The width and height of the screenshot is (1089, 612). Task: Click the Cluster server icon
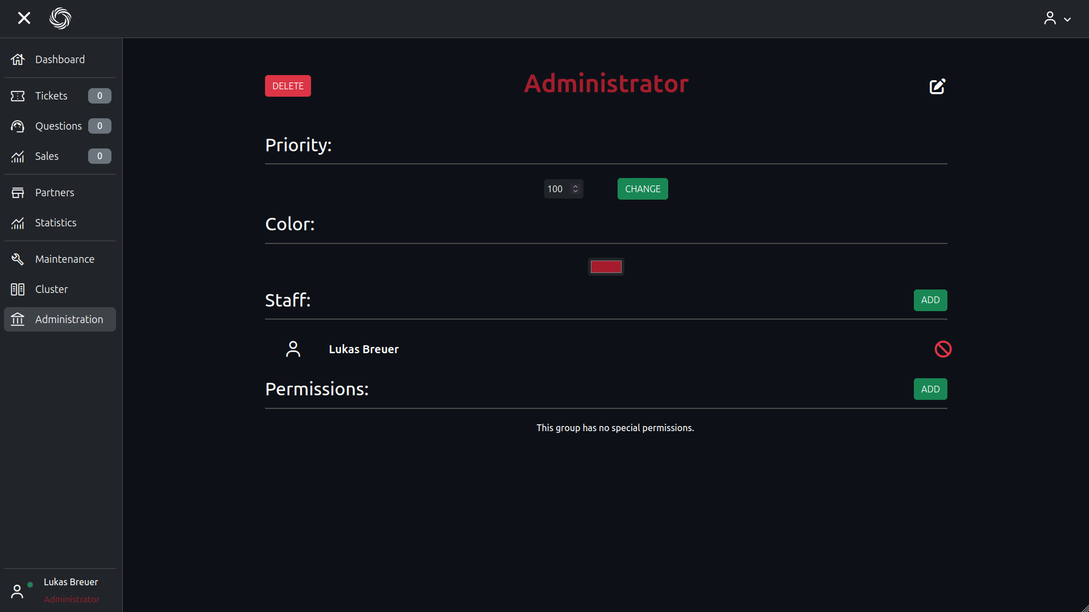tap(18, 290)
